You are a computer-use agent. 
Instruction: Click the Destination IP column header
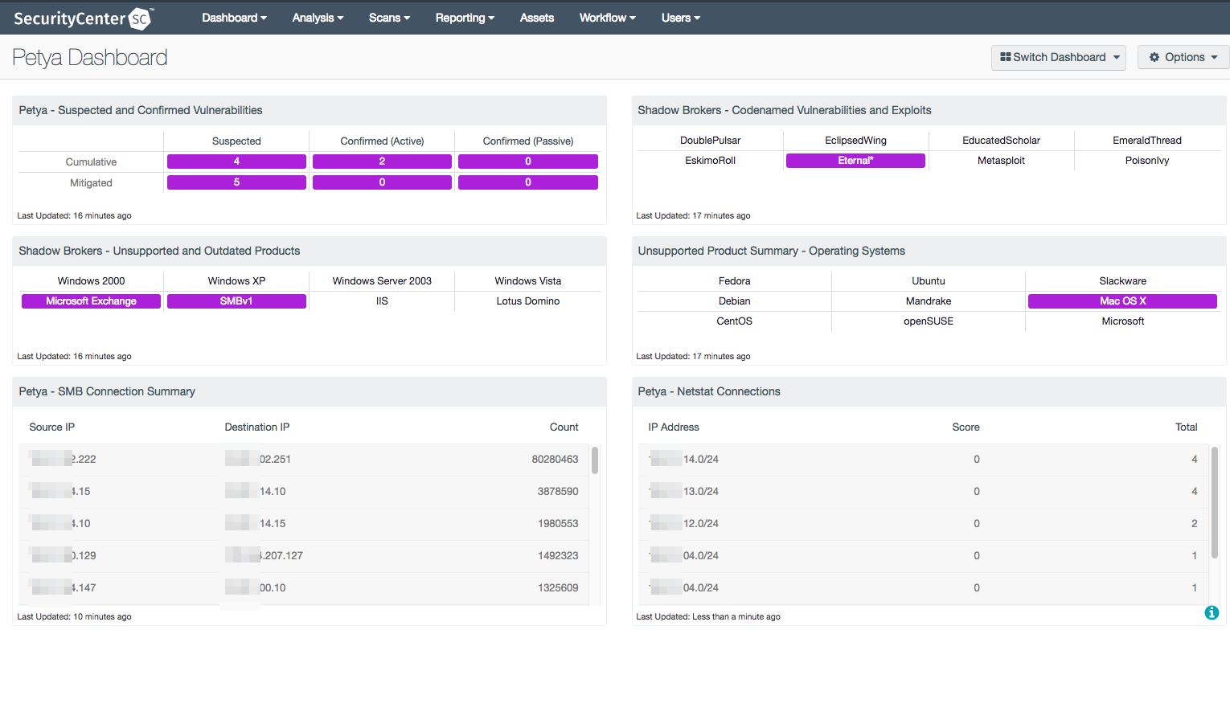tap(257, 427)
